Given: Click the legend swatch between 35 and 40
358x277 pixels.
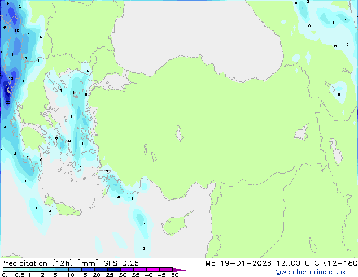Looking at the screenshot, I should [140, 270].
